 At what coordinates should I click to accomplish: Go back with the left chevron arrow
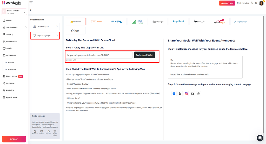point(31,10)
